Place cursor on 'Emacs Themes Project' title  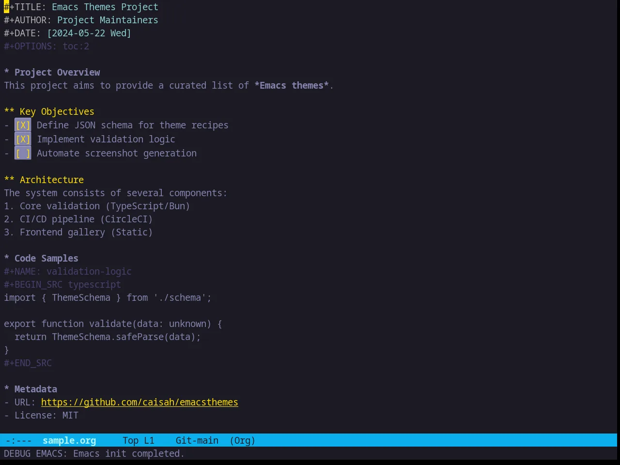coord(105,7)
